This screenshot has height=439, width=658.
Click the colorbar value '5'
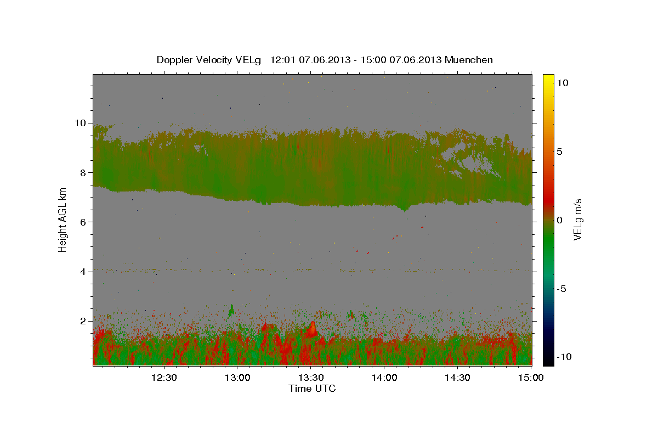point(560,151)
